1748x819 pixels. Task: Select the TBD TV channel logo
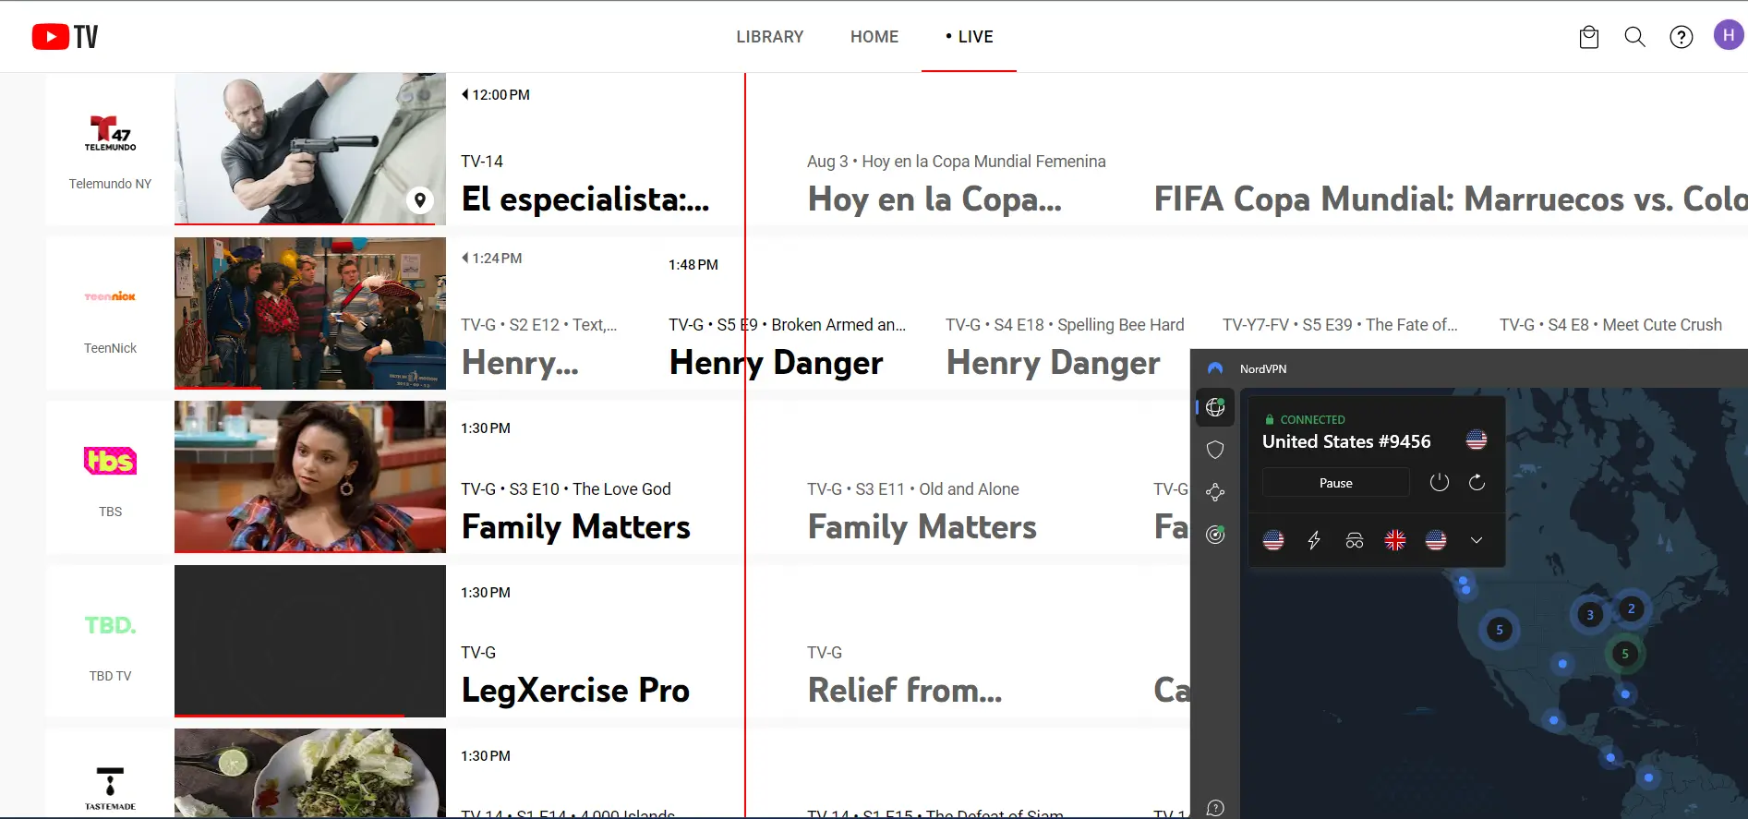(x=110, y=625)
